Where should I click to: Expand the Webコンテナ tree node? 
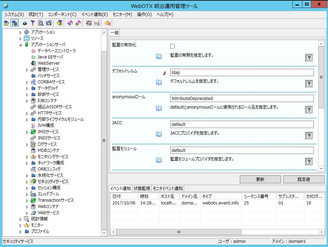click(27, 207)
